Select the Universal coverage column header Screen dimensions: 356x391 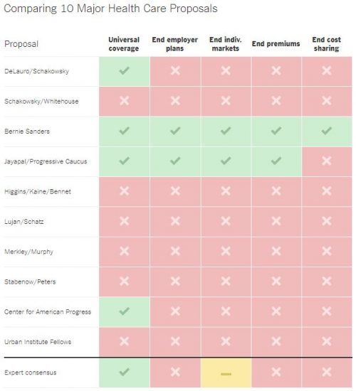tap(124, 44)
